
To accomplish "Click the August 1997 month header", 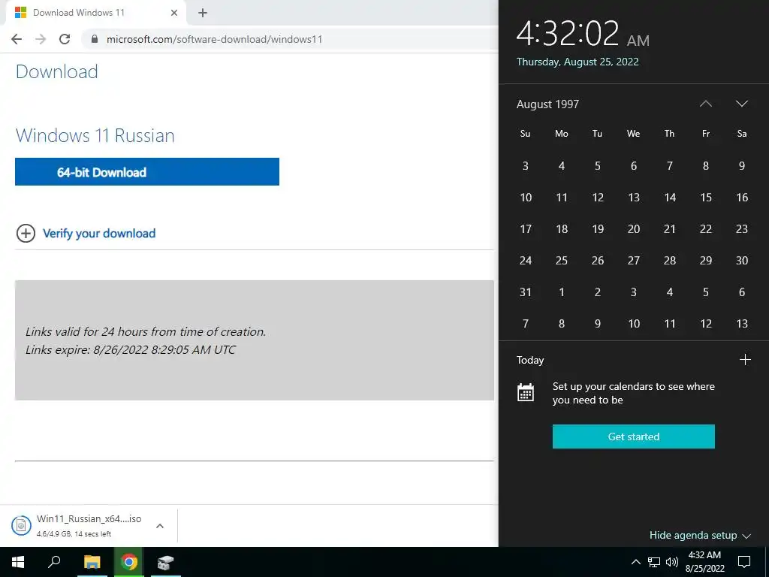I will 547,104.
